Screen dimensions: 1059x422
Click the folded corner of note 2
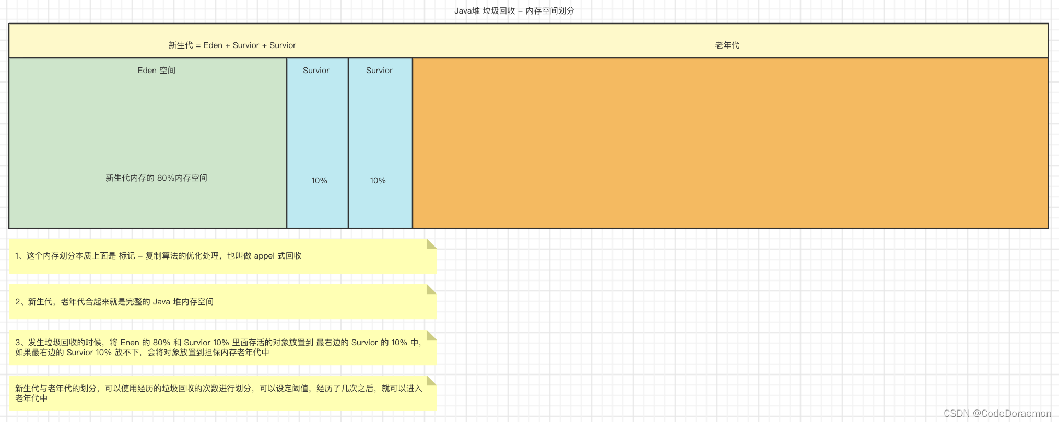point(431,289)
